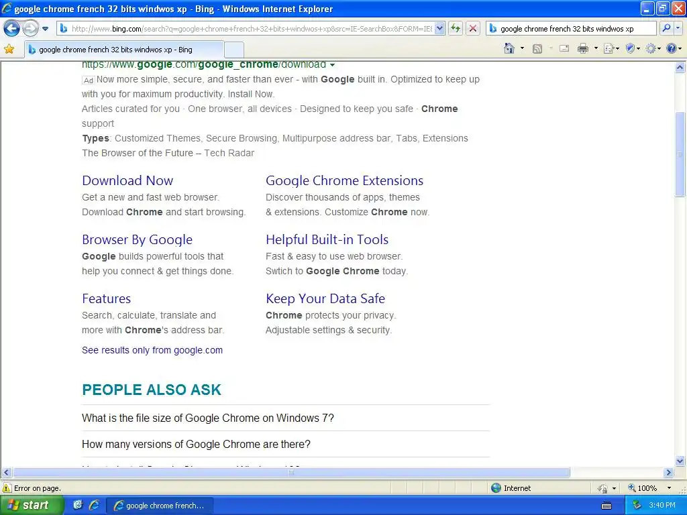Launch Internet Explorer from quick launch
The height and width of the screenshot is (515, 687).
pyautogui.click(x=94, y=505)
